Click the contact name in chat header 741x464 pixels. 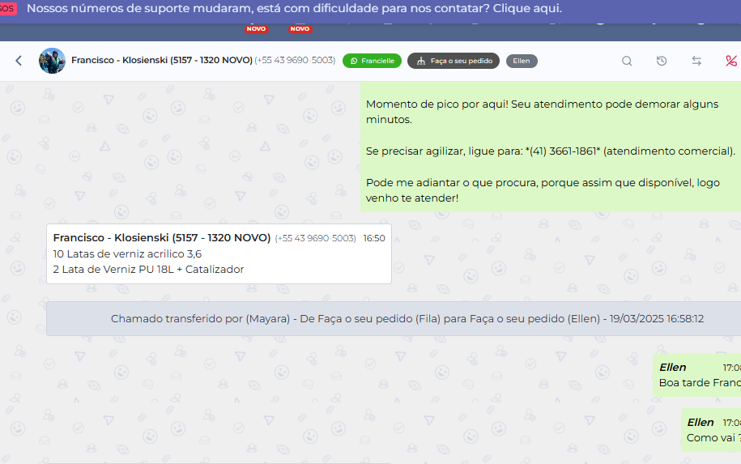161,61
